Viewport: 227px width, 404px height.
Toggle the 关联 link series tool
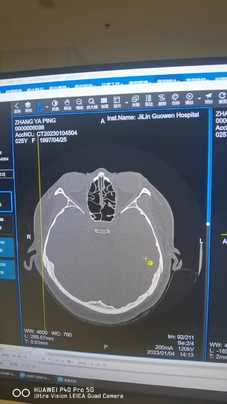(136, 101)
